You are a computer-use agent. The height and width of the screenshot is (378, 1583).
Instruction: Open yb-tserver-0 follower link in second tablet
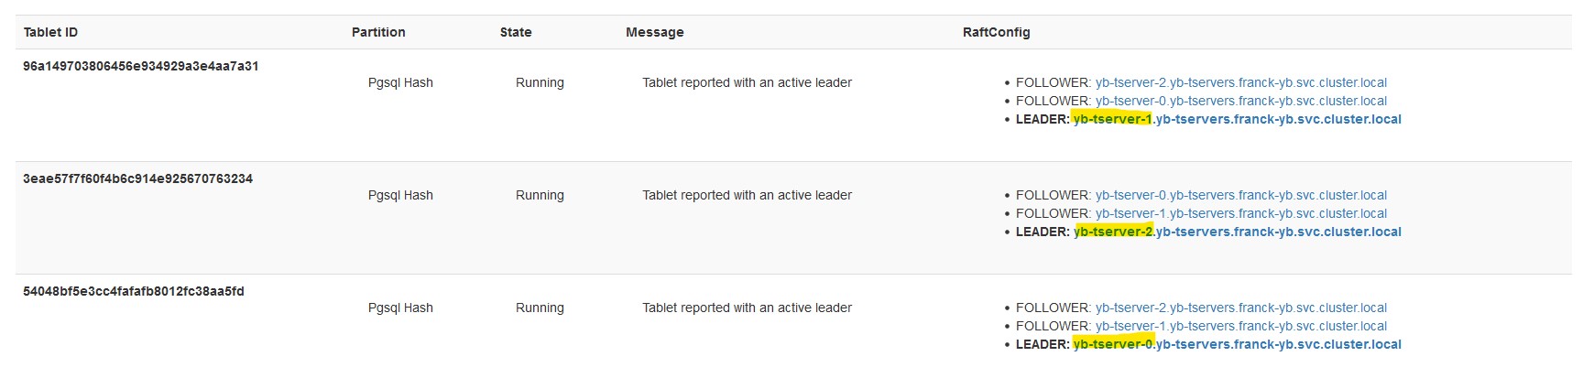[1240, 195]
